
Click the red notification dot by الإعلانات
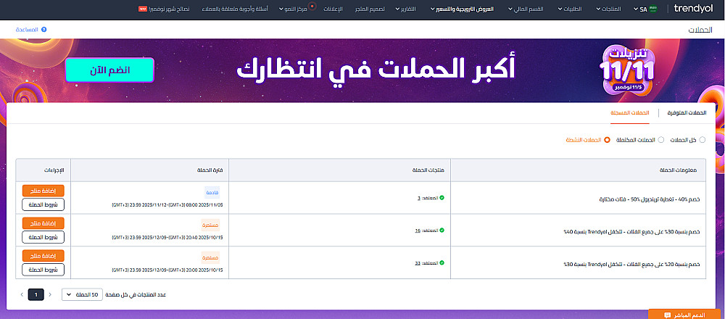(x=312, y=7)
